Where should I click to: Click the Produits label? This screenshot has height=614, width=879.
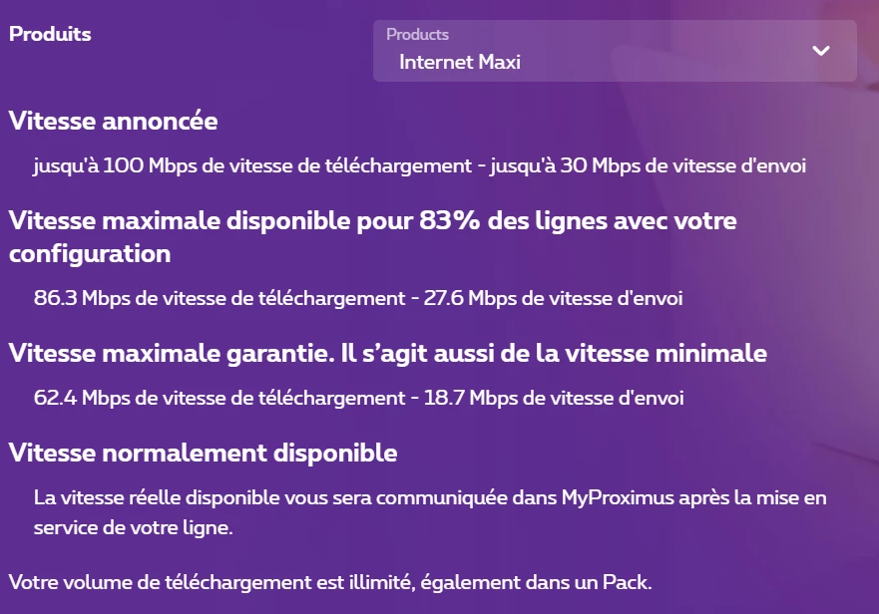click(50, 35)
